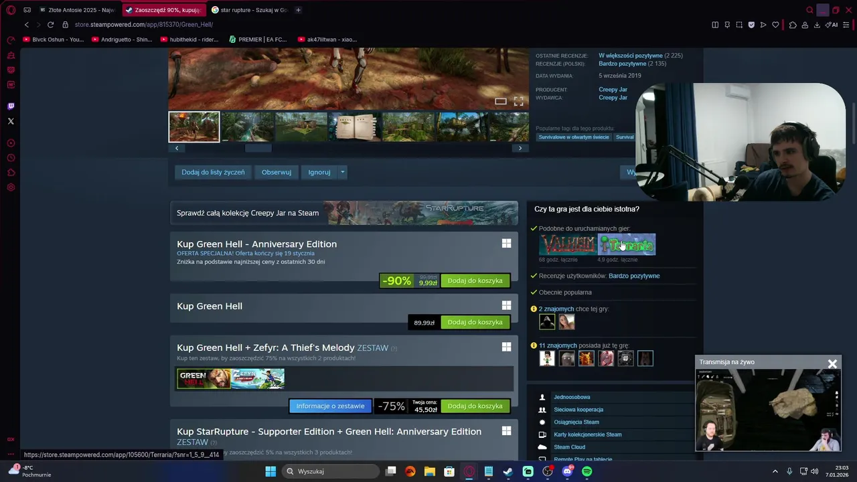Reload the Steam store page
The height and width of the screenshot is (482, 857).
[x=50, y=25]
